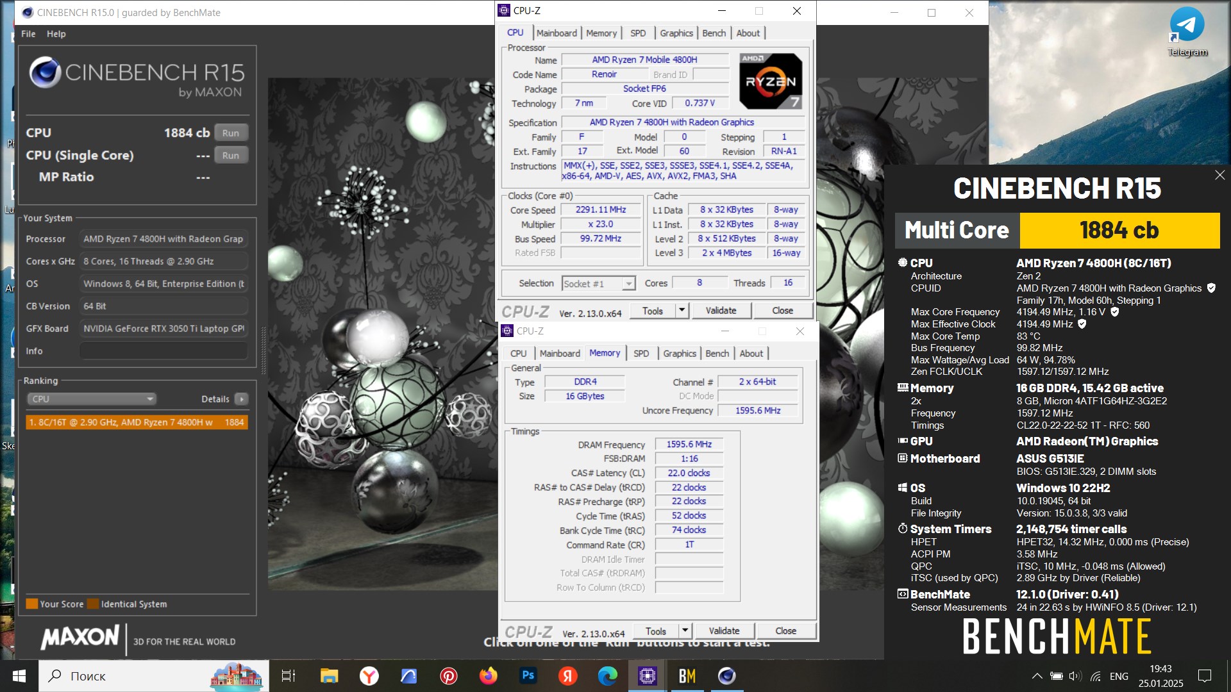Open the taskbar app after Explorer
1231x692 pixels.
click(369, 676)
